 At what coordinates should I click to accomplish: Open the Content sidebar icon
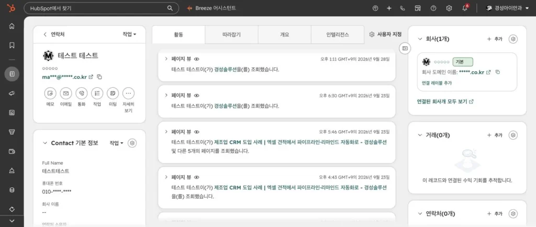pyautogui.click(x=12, y=112)
